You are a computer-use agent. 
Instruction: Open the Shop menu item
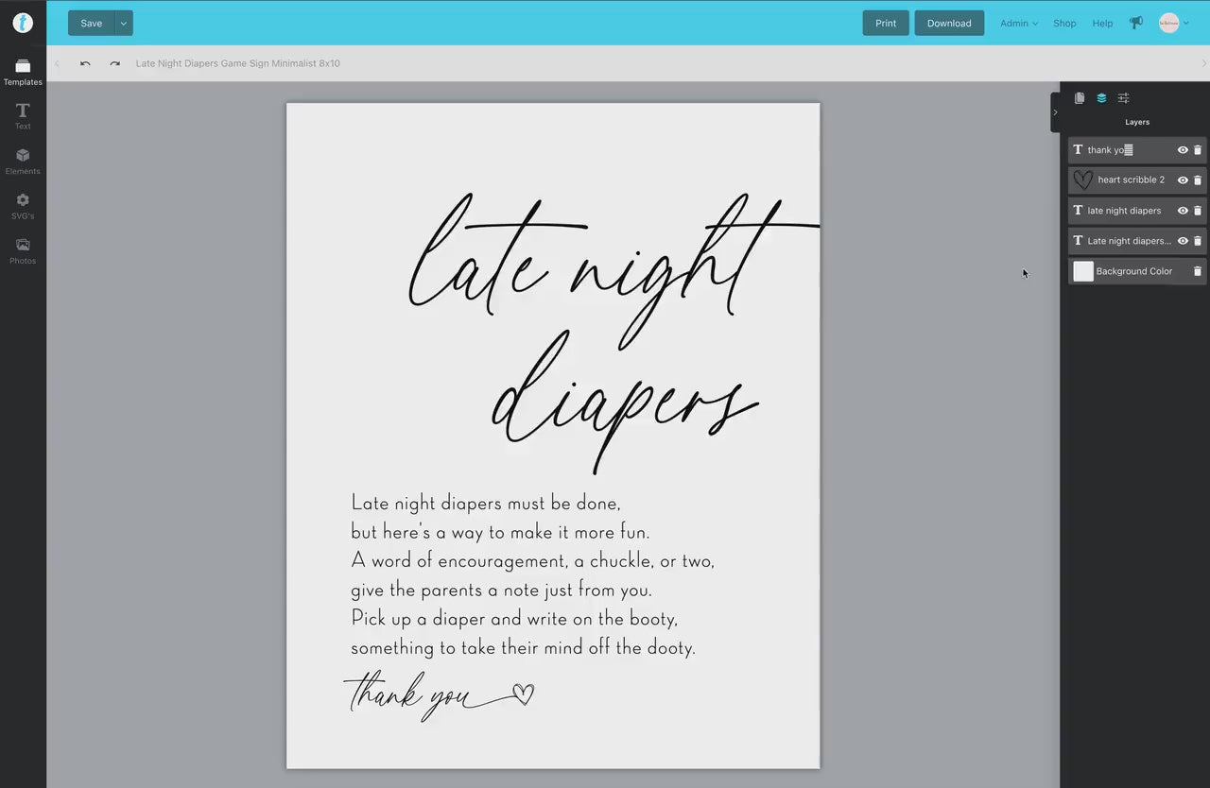[1064, 24]
